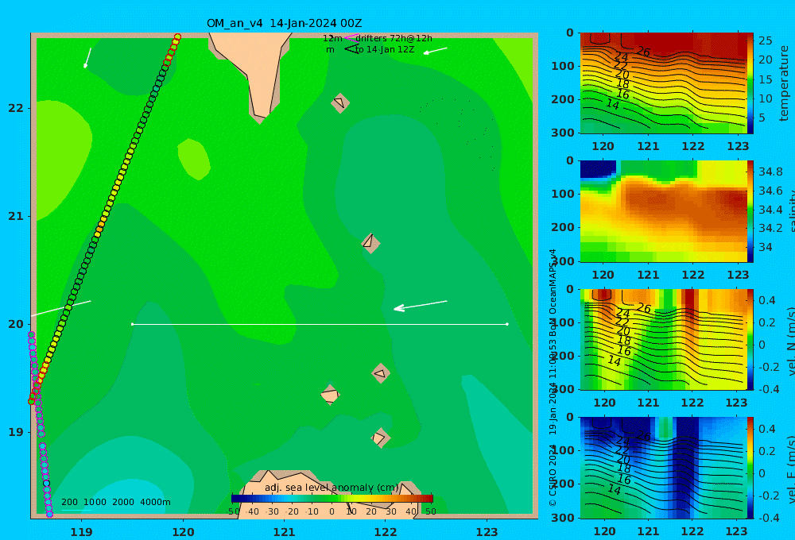Click the 26 contour label in temperature panel
The image size is (795, 540).
(643, 51)
